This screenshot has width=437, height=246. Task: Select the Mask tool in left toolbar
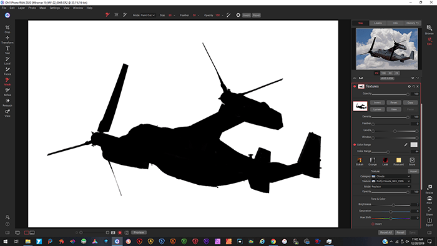coord(7,81)
